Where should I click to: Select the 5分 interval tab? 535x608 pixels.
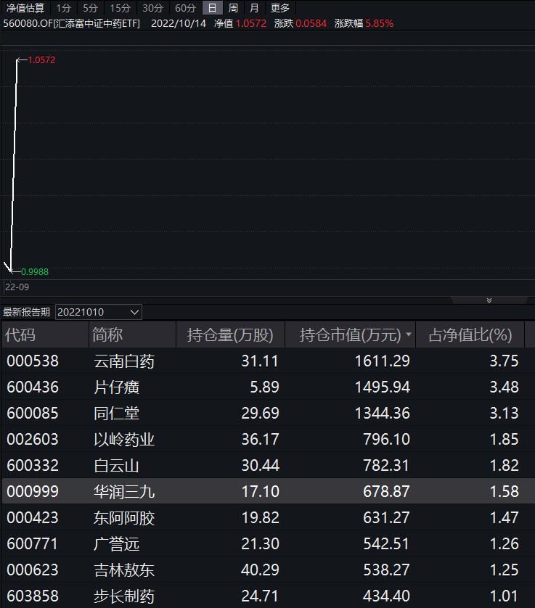[x=91, y=8]
